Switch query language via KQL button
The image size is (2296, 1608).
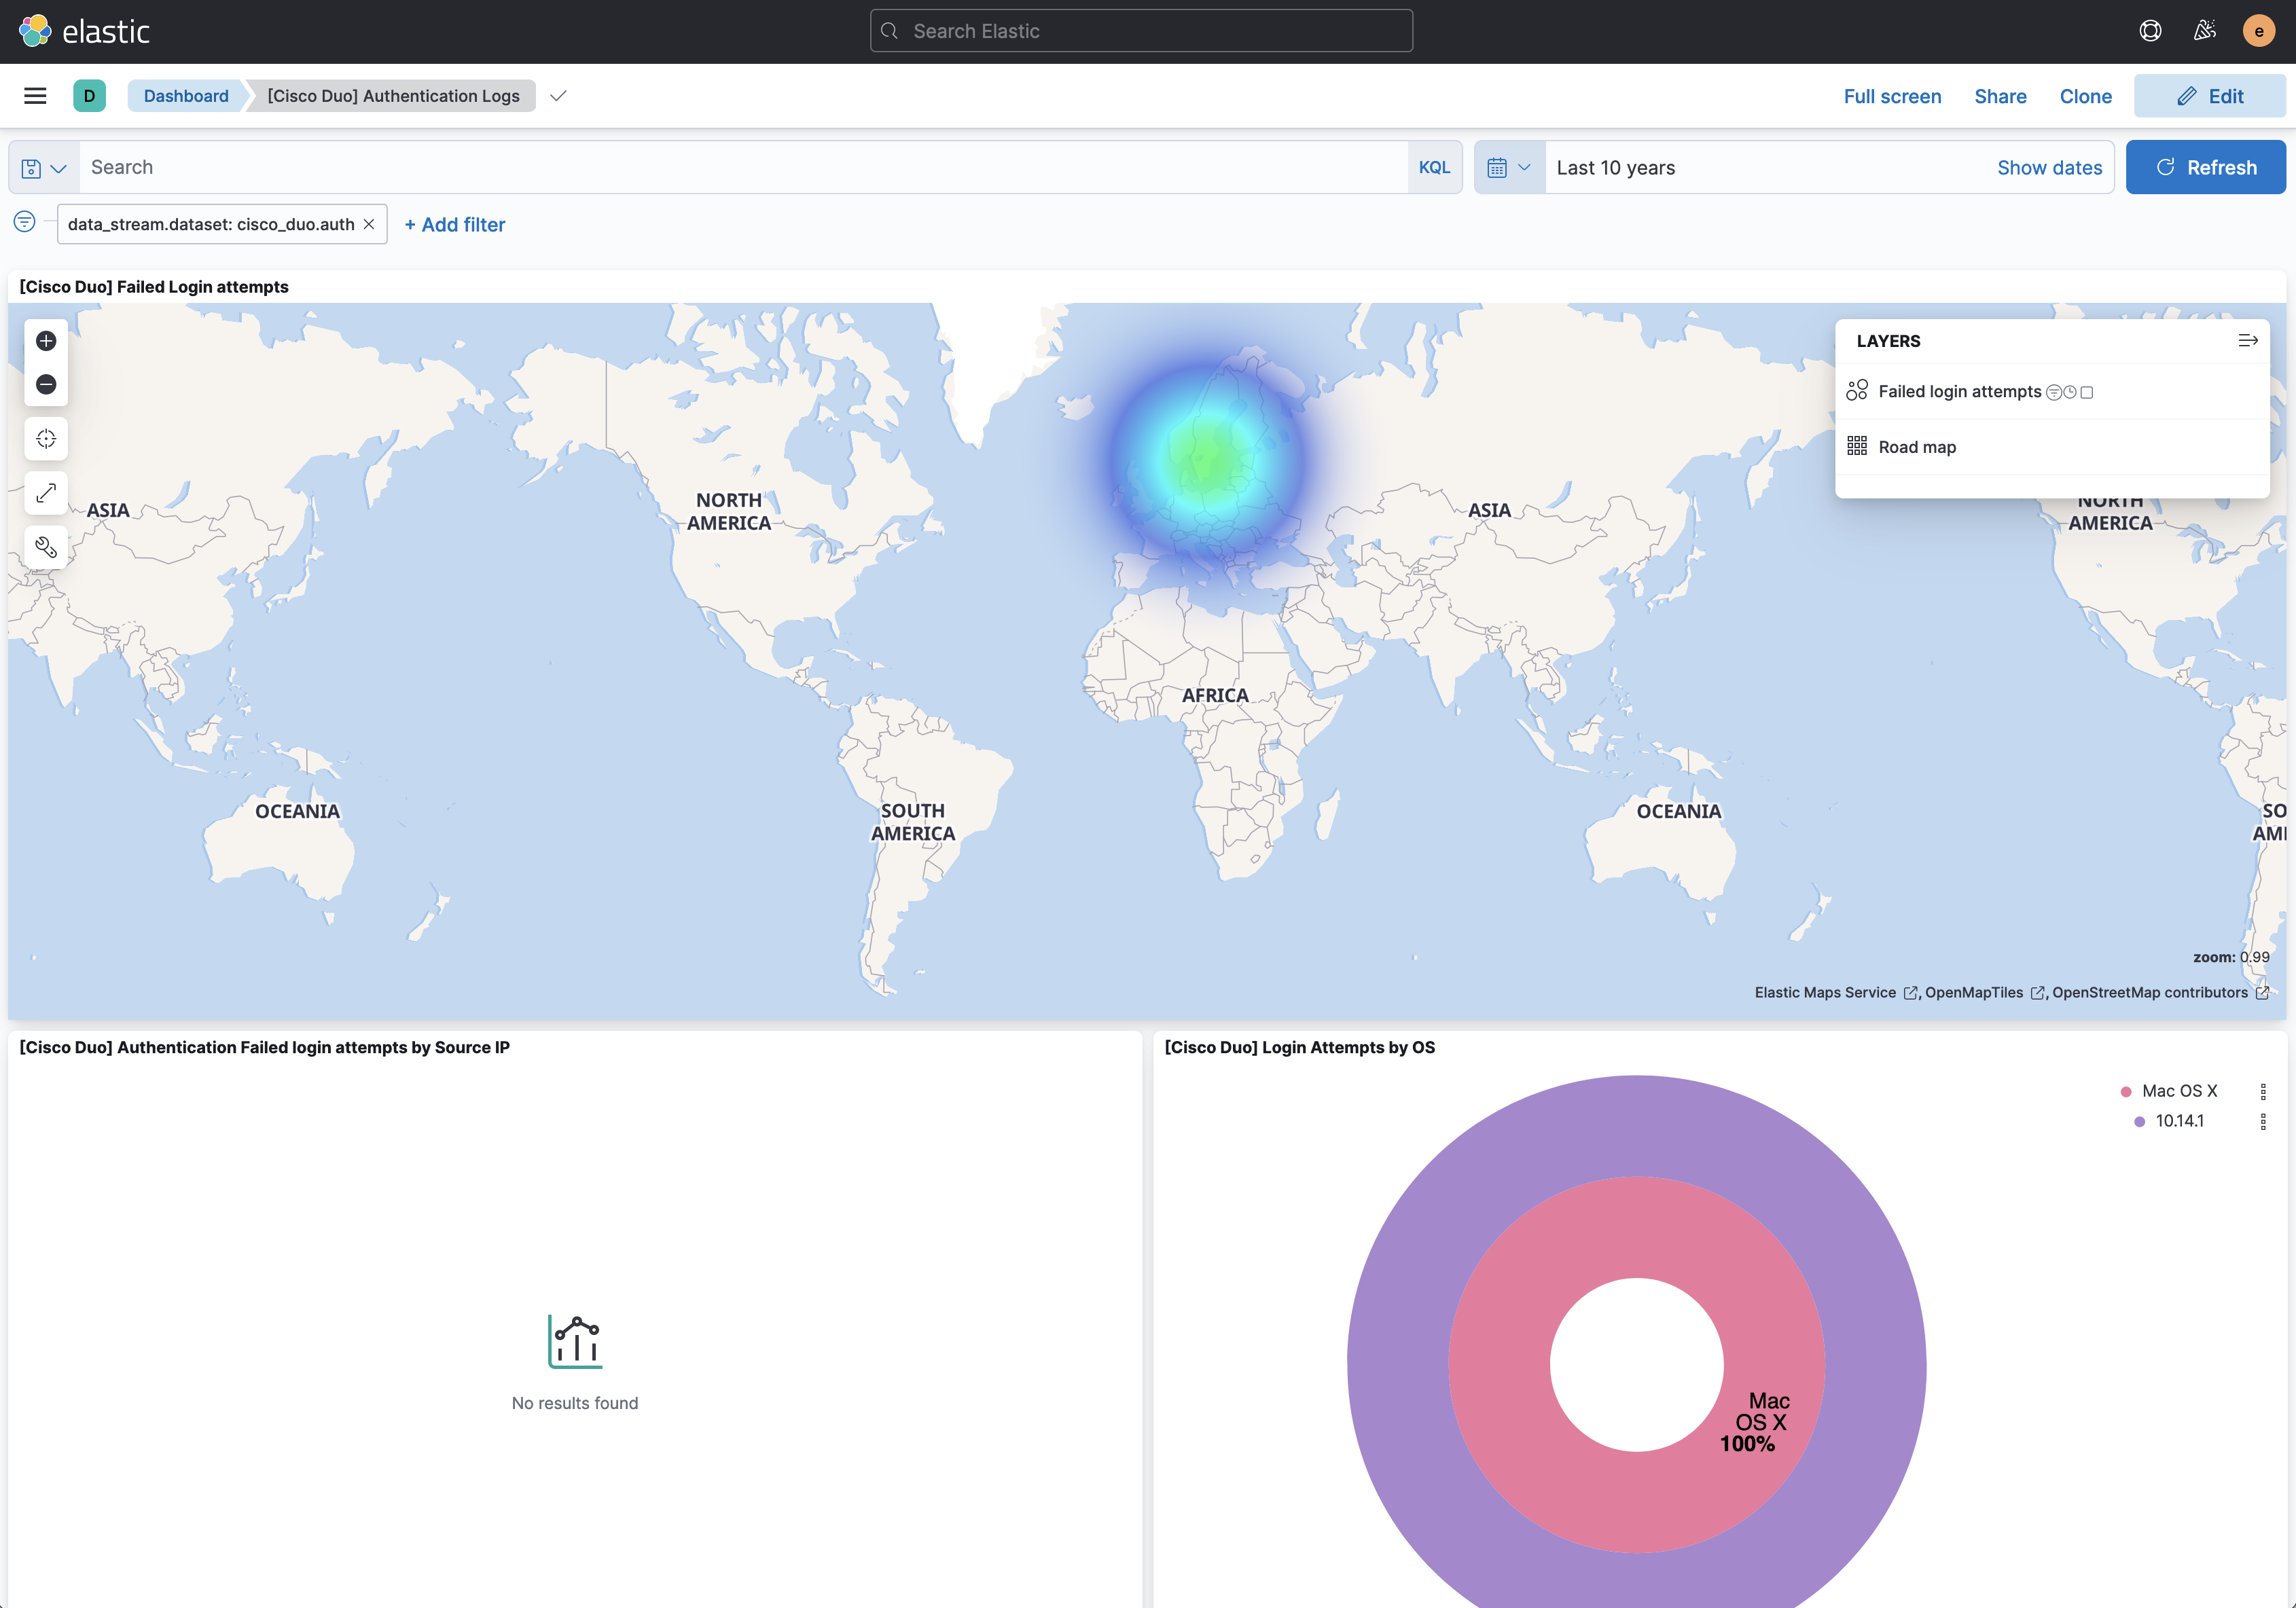pyautogui.click(x=1433, y=167)
